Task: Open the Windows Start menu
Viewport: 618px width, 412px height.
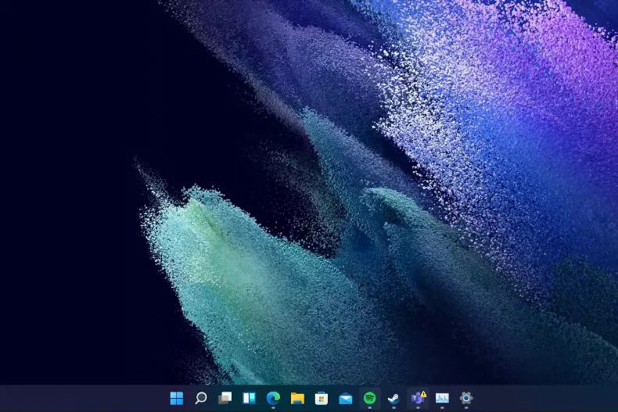Action: [x=177, y=398]
